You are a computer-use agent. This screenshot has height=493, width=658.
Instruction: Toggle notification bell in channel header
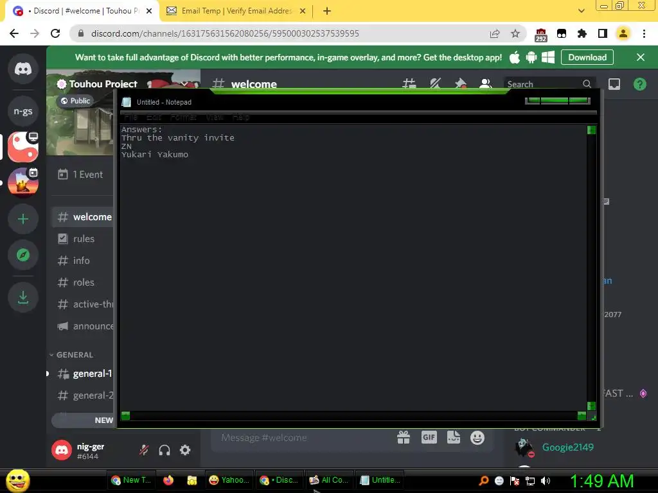click(435, 83)
